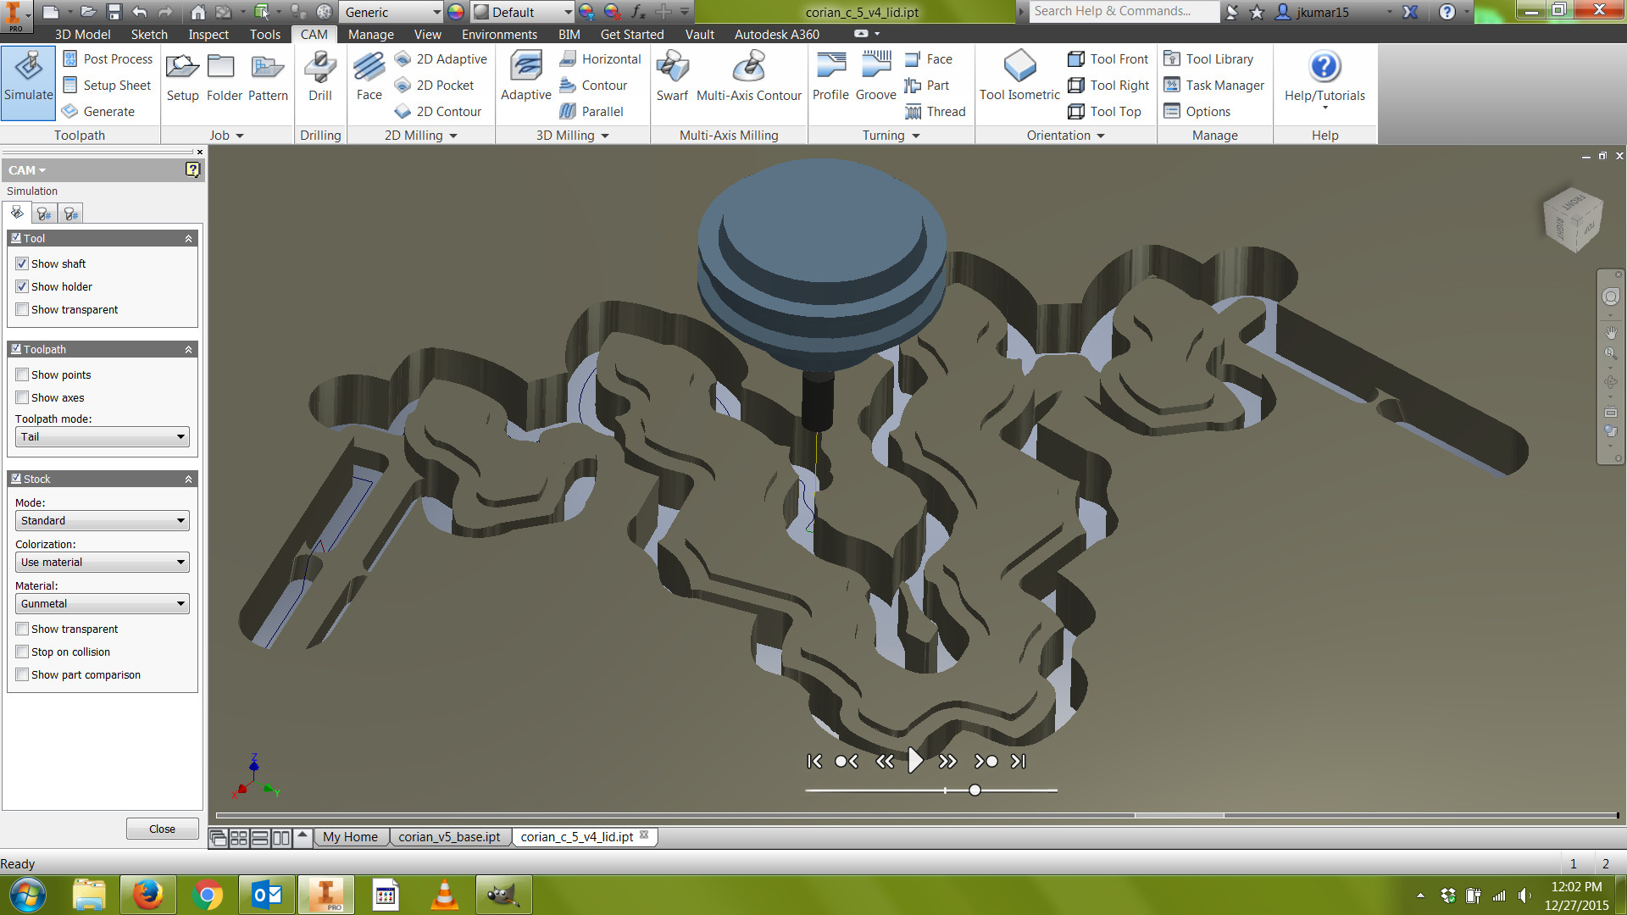Uncheck Show holder
Image resolution: width=1627 pixels, height=915 pixels.
click(x=22, y=286)
